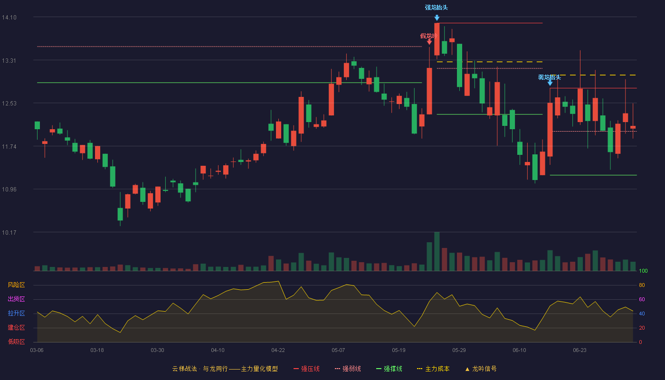Image resolution: width=665 pixels, height=380 pixels.
Task: Click the 强龙抬头 signal arrow marker
Action: (437, 18)
